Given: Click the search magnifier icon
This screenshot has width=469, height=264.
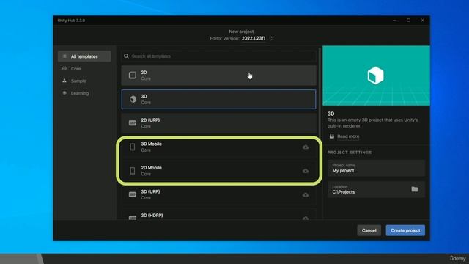Looking at the screenshot, I should pos(126,56).
